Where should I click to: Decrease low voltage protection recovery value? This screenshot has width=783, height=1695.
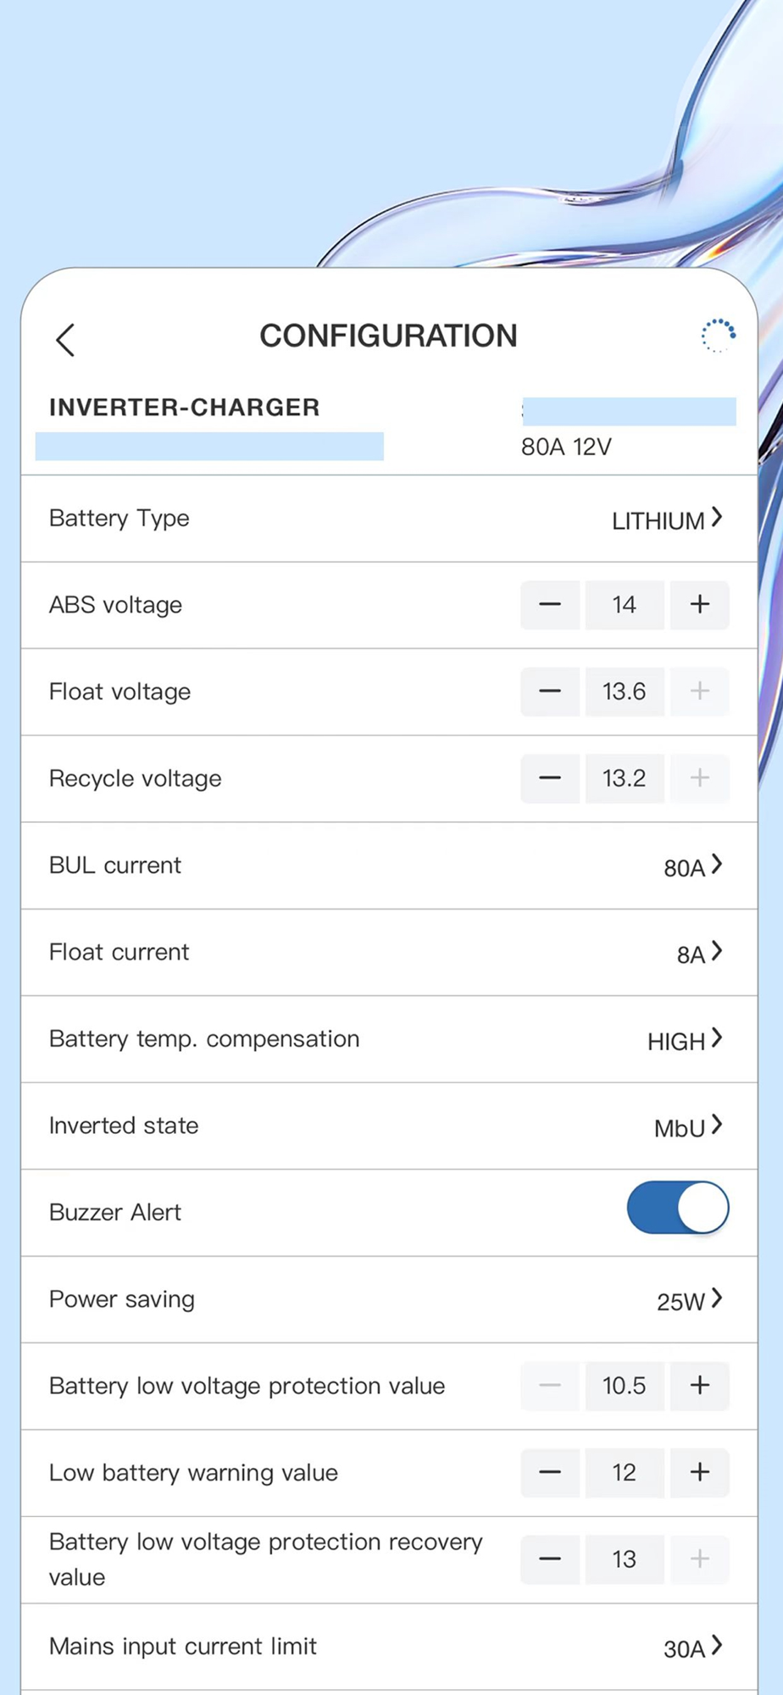pos(550,1559)
